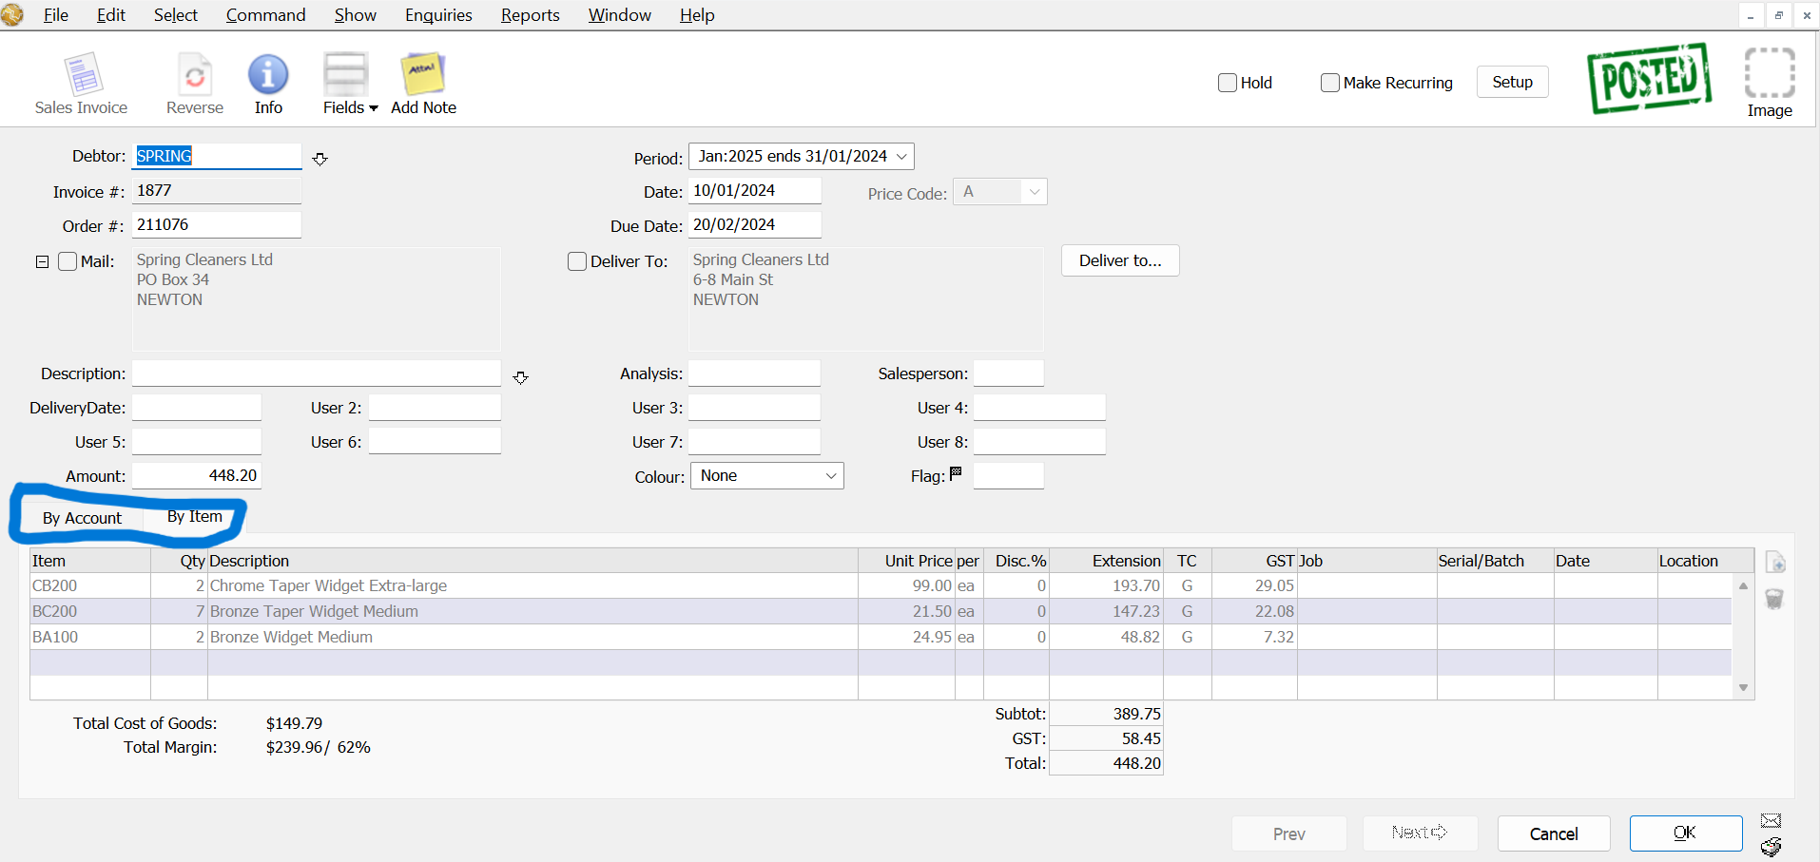Image resolution: width=1820 pixels, height=862 pixels.
Task: Click the Prev button
Action: (x=1288, y=833)
